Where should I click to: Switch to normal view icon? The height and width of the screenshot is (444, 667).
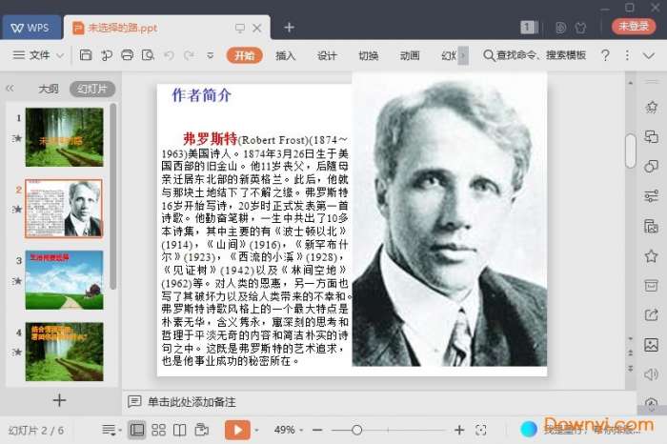[137, 430]
